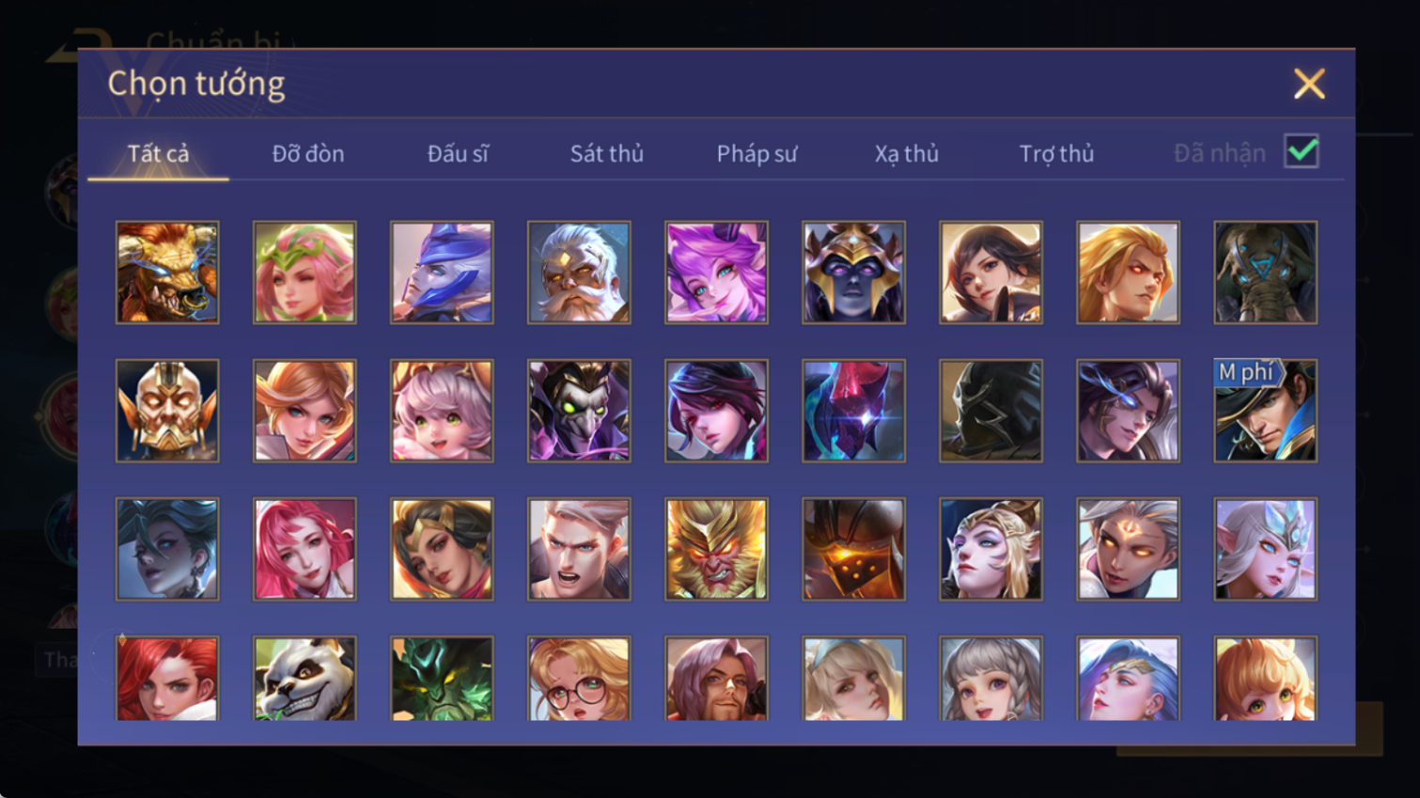Select the plague doctor masked hero
Viewport: 1420px width, 798px height.
click(x=579, y=411)
